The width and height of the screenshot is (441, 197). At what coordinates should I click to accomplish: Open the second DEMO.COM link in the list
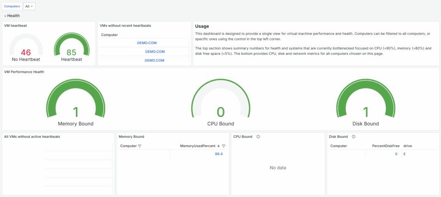[155, 51]
